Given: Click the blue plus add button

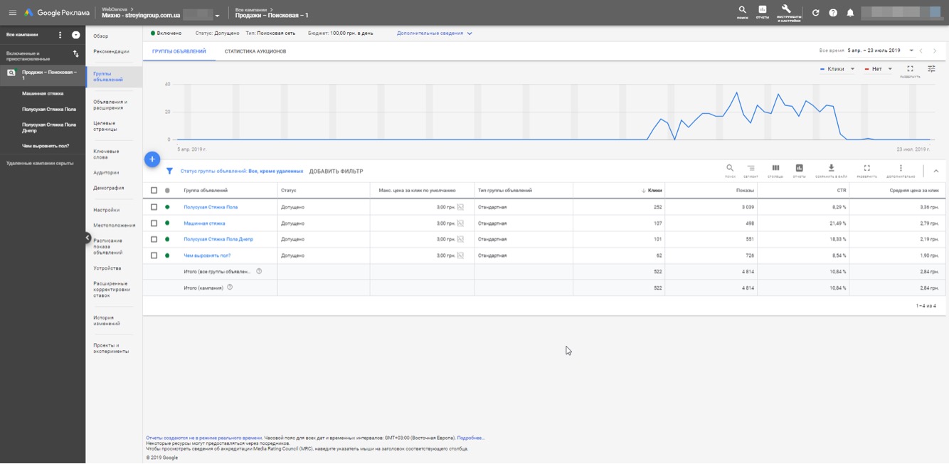Looking at the screenshot, I should (152, 159).
